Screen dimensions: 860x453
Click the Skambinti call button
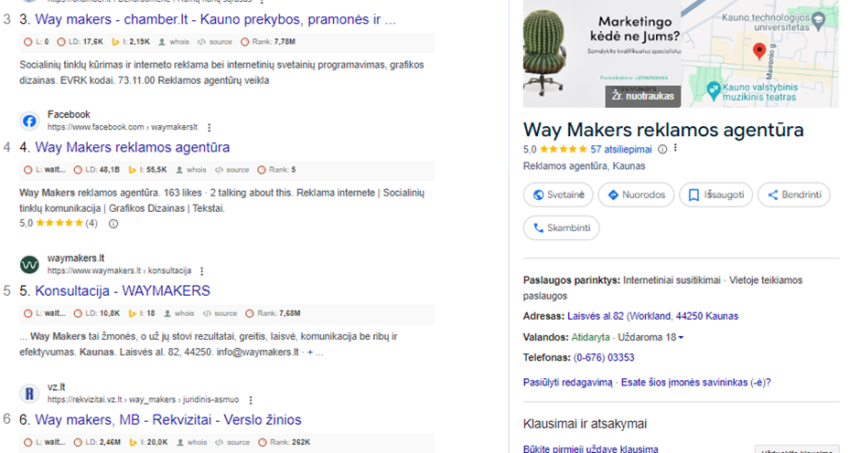(x=561, y=227)
